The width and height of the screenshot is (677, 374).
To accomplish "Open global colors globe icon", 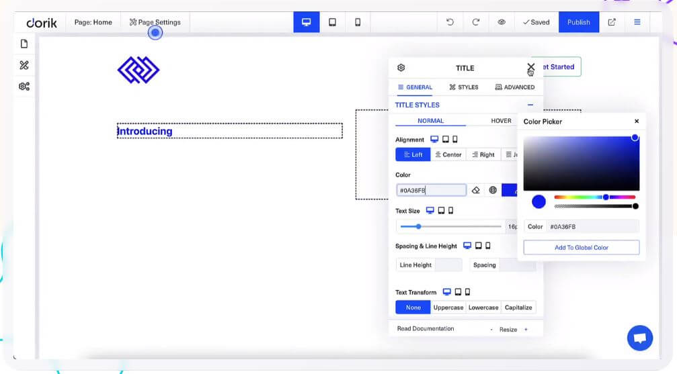I will point(493,191).
